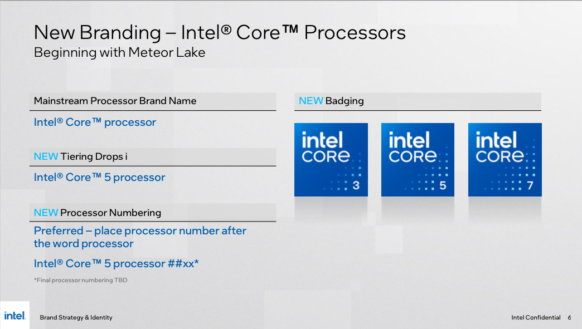The image size is (582, 329).
Task: Click the number 3 on the leftmost badge
Action: click(356, 186)
